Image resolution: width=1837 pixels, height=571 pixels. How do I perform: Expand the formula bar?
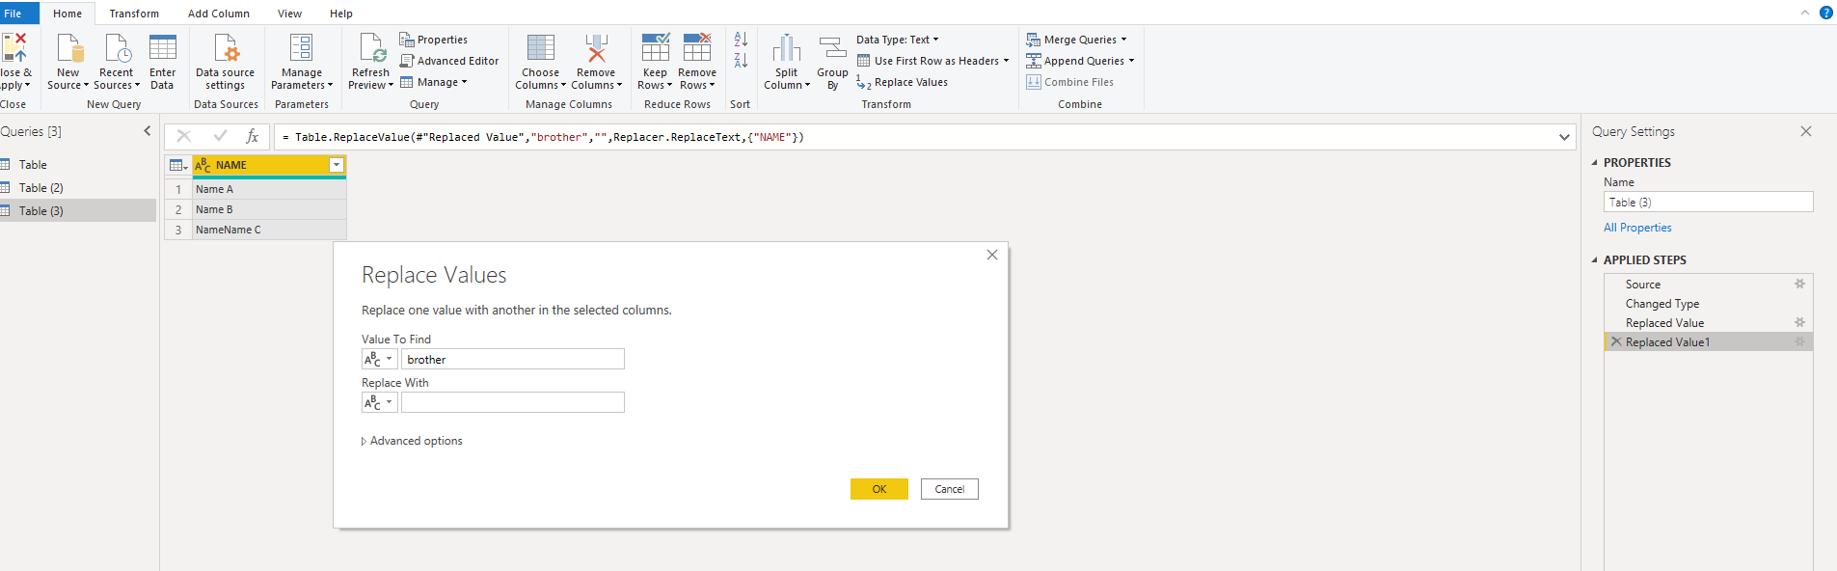coord(1564,137)
